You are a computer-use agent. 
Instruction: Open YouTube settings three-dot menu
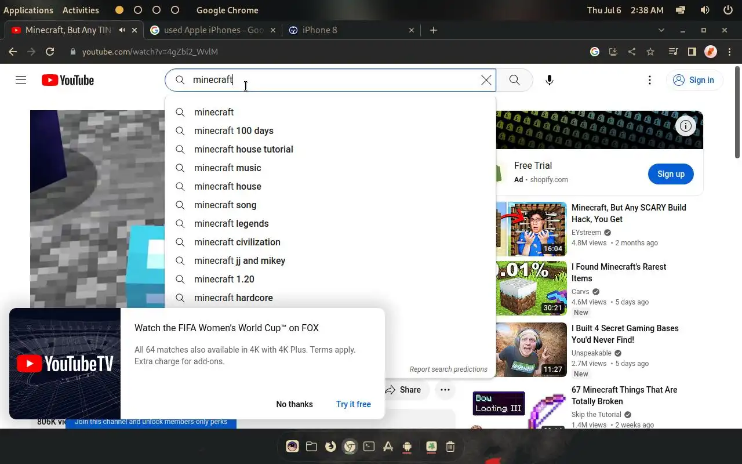click(x=650, y=80)
